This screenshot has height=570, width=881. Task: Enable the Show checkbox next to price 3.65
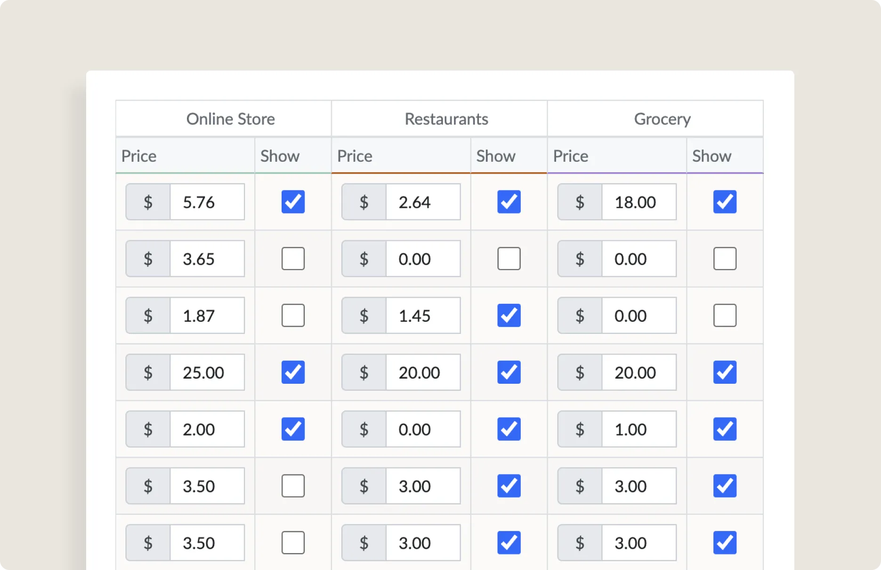tap(293, 259)
